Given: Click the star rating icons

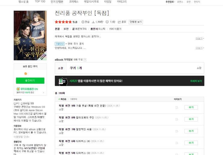Looking at the screenshot, I should [x=63, y=22].
